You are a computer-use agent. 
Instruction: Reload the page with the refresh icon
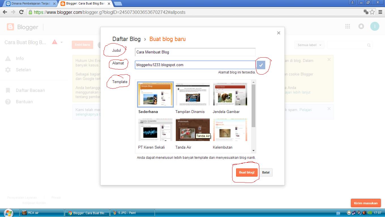click(x=21, y=12)
